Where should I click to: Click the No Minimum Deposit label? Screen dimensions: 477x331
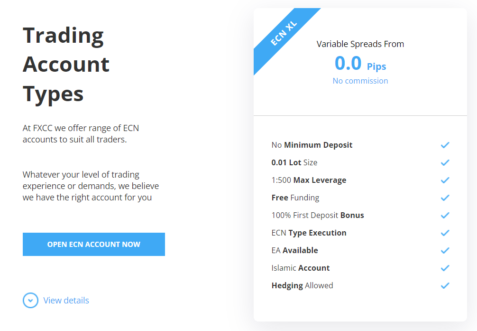click(312, 145)
